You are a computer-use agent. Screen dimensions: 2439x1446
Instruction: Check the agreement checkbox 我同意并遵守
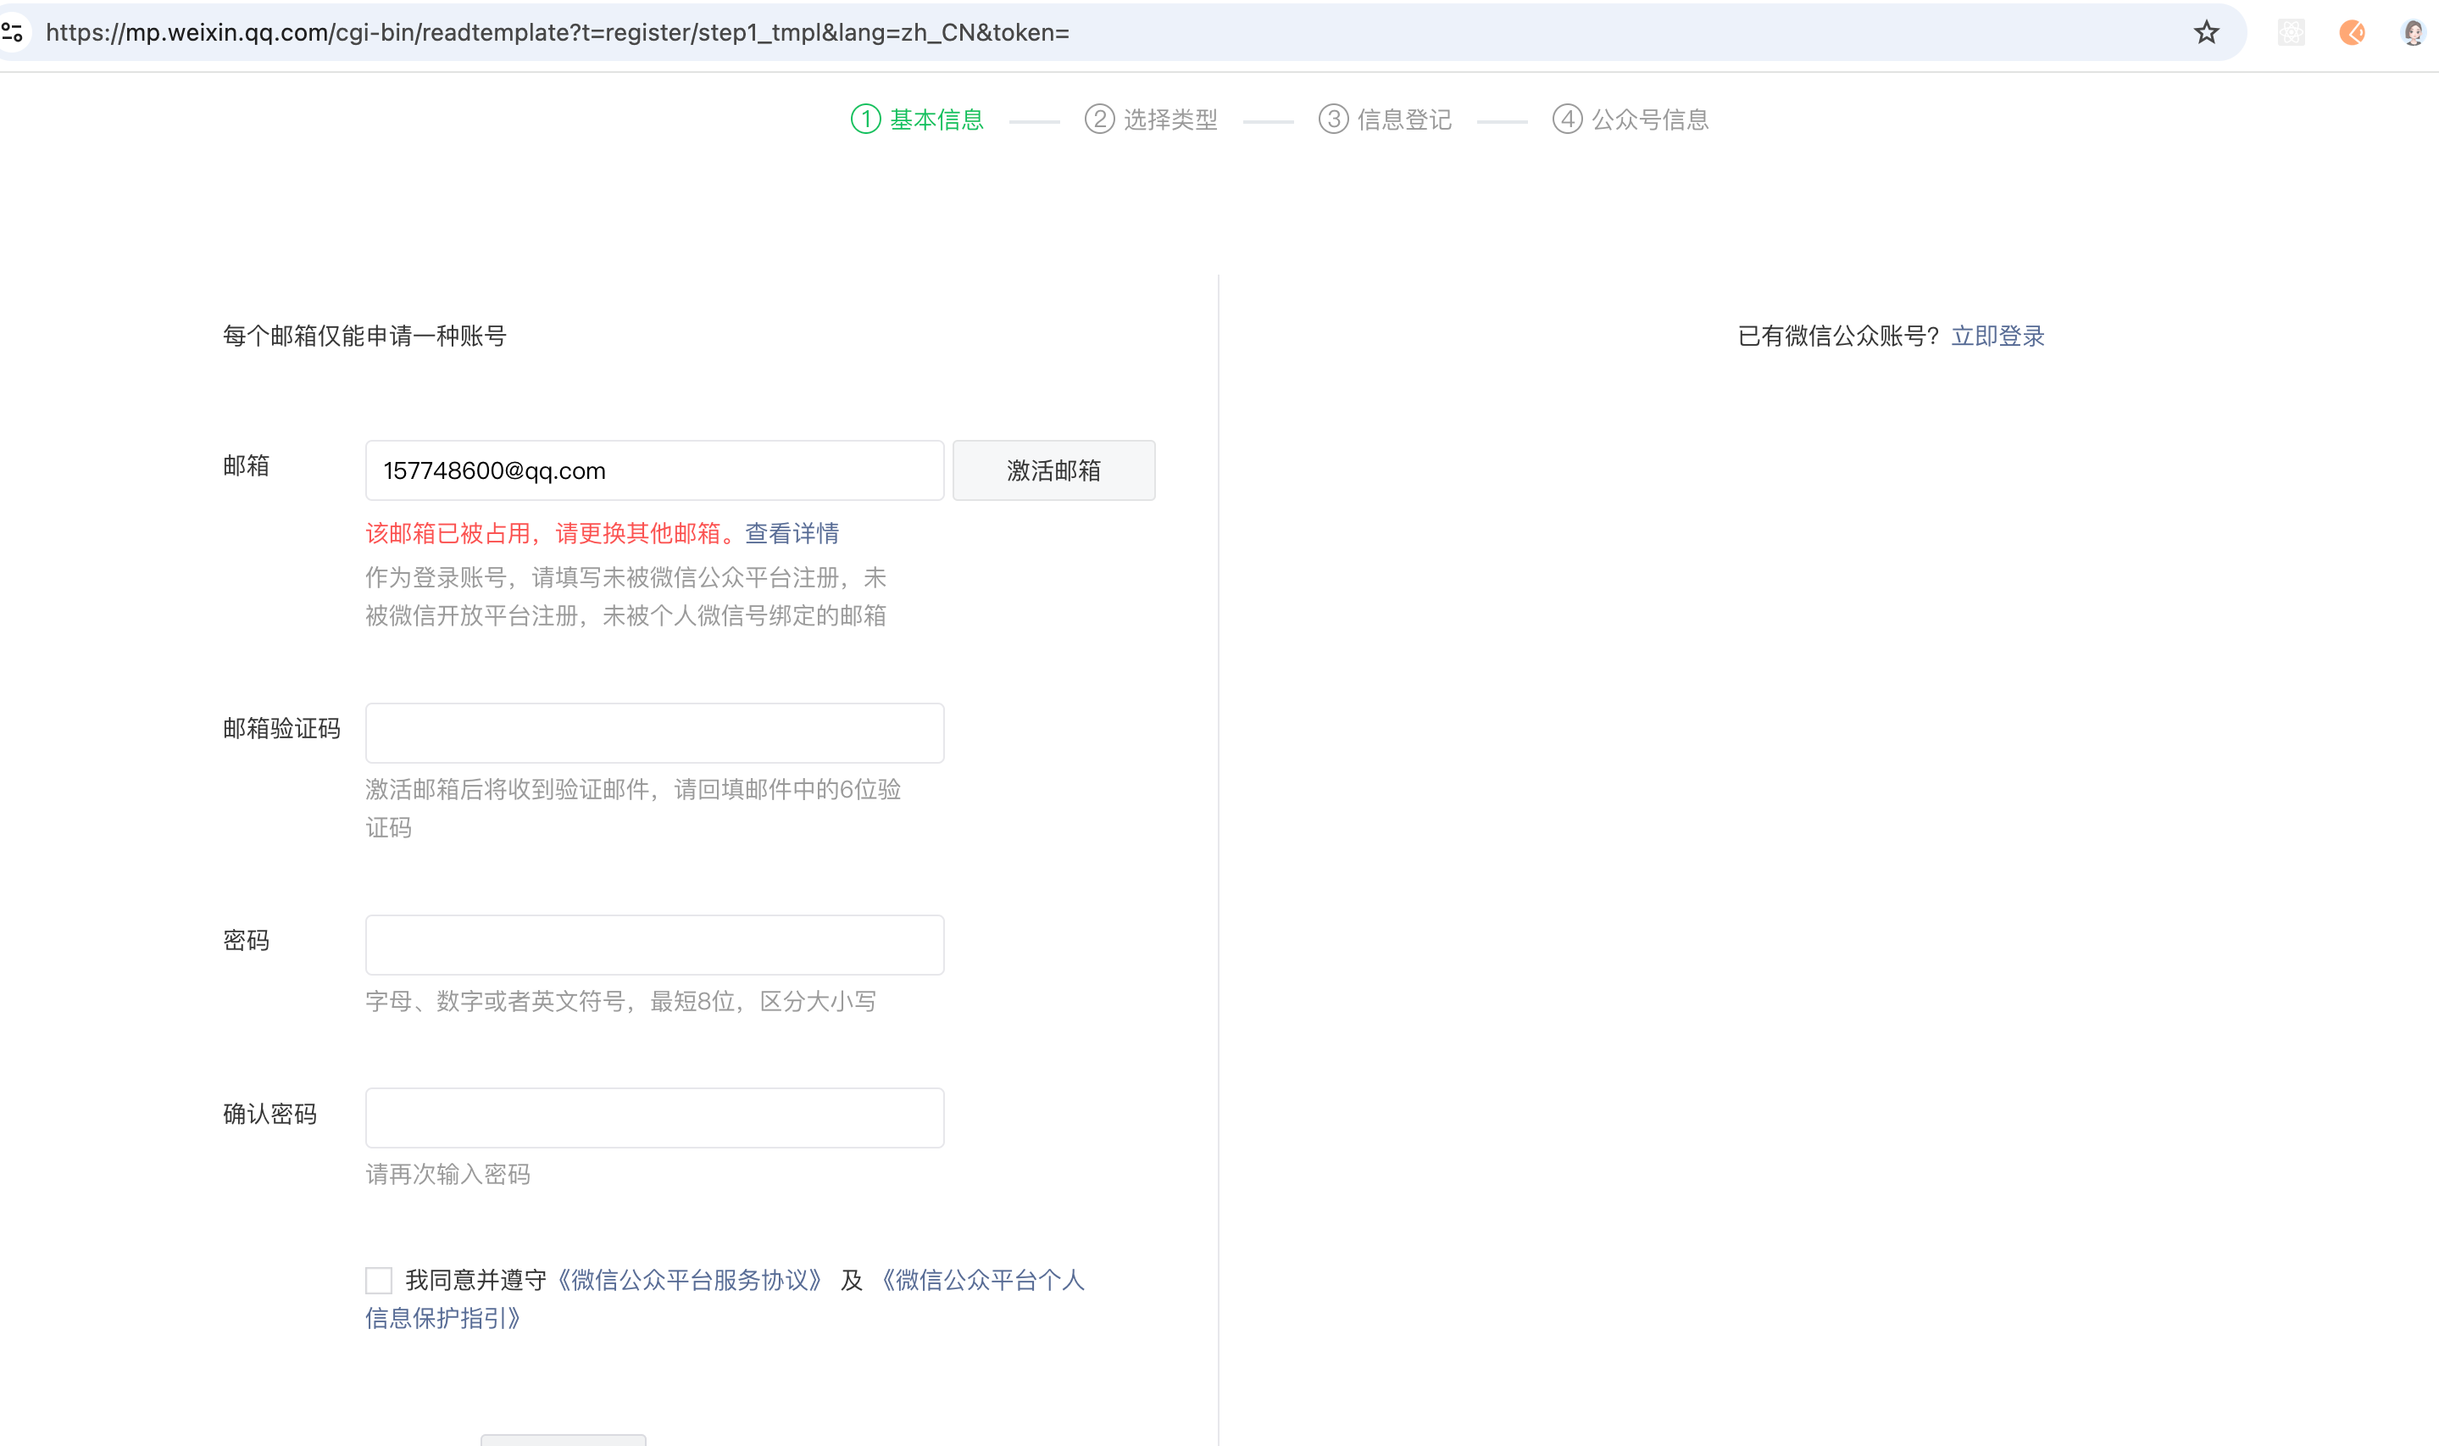click(379, 1279)
